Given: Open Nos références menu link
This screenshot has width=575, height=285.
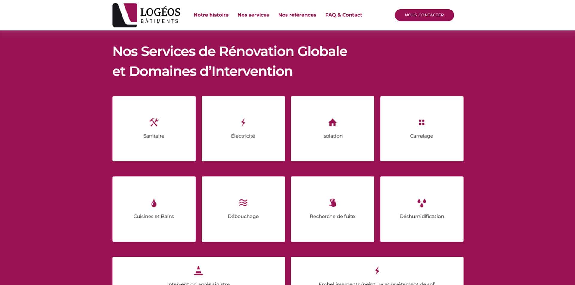Looking at the screenshot, I should (297, 15).
